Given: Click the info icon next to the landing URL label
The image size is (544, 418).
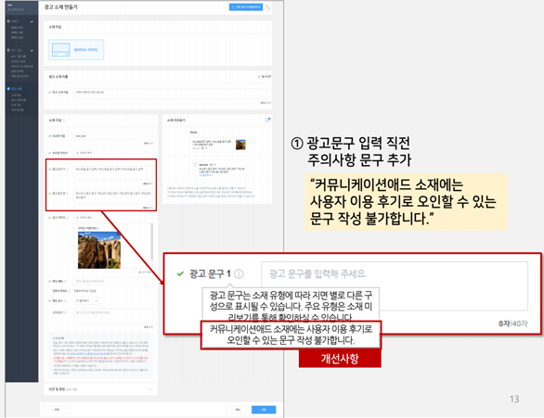Looking at the screenshot, I should 66,281.
